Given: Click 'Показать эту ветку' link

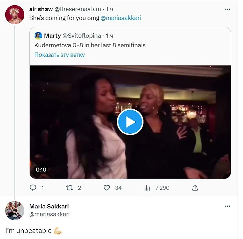Looking at the screenshot, I should point(60,55).
